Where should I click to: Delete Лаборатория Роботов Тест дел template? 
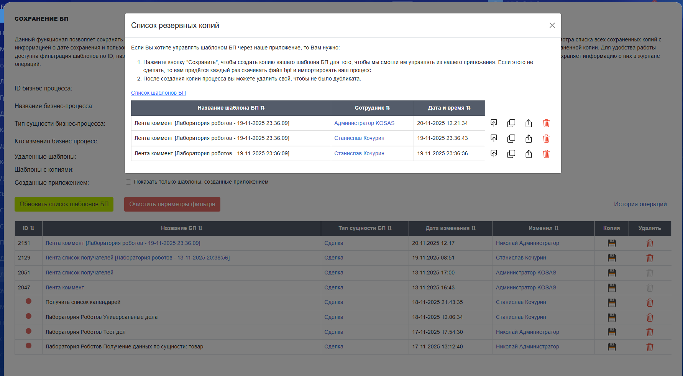pyautogui.click(x=650, y=332)
